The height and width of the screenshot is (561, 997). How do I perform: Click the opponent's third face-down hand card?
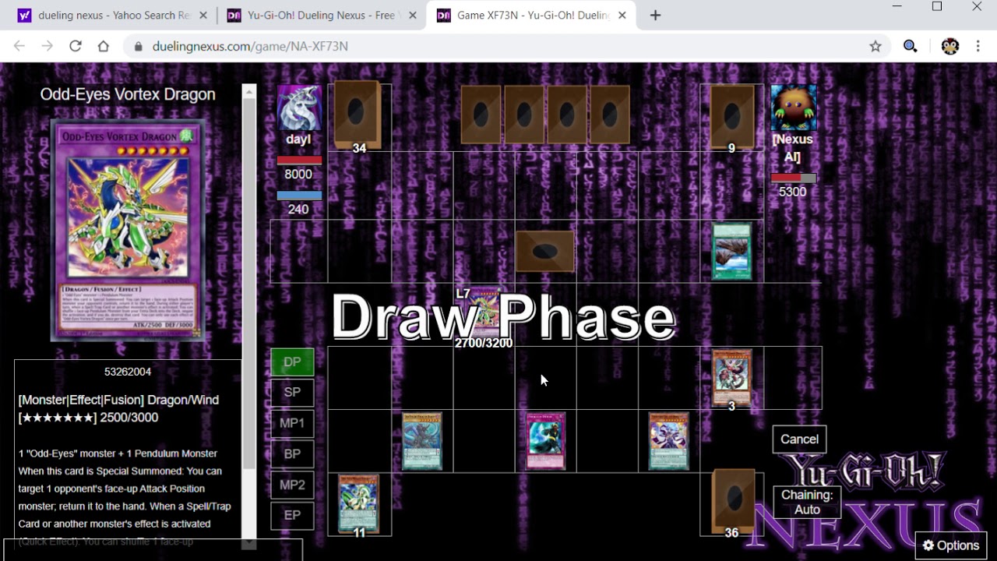coord(567,115)
